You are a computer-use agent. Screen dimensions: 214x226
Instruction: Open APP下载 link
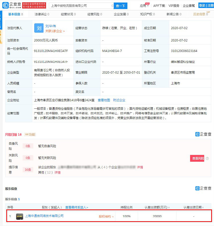tap(159, 6)
